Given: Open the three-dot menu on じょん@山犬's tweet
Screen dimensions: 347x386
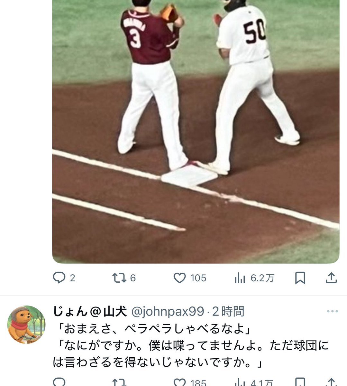Looking at the screenshot, I should tap(332, 311).
